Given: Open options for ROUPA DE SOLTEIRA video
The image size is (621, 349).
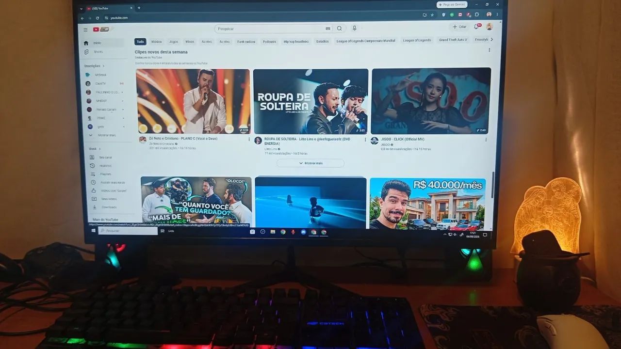Looking at the screenshot, I should [x=366, y=140].
